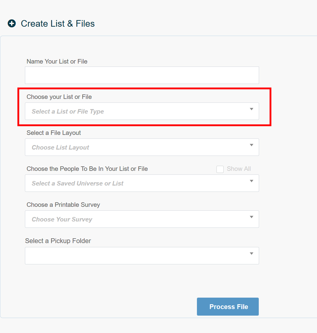Click the caret arrow on Choose Your Survey
Viewport: 317px width, 333px height.
point(252,217)
